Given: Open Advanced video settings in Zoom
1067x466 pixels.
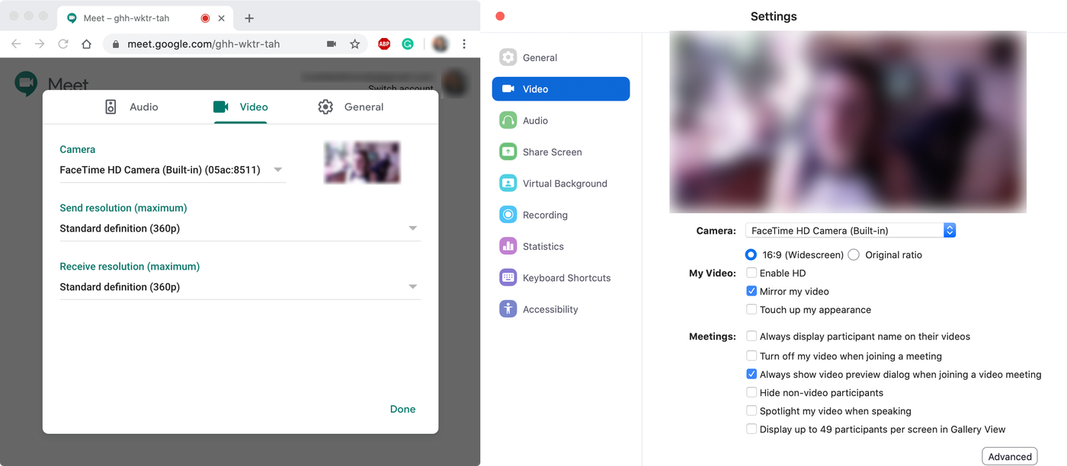Looking at the screenshot, I should pos(1009,455).
